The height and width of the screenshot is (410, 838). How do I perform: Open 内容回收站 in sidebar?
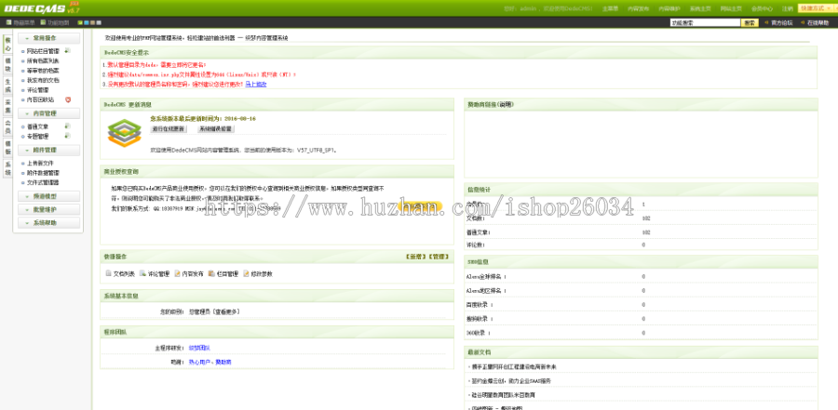point(40,99)
